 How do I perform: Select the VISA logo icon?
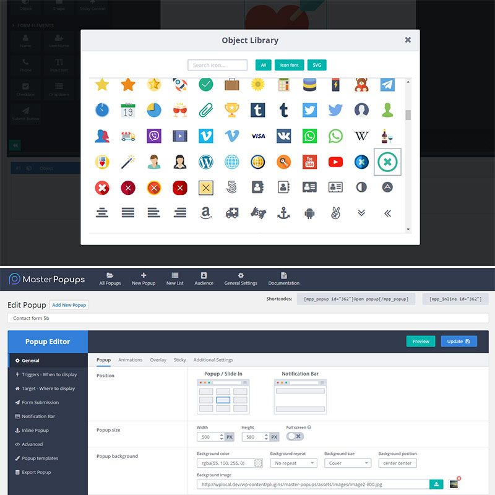pyautogui.click(x=258, y=136)
